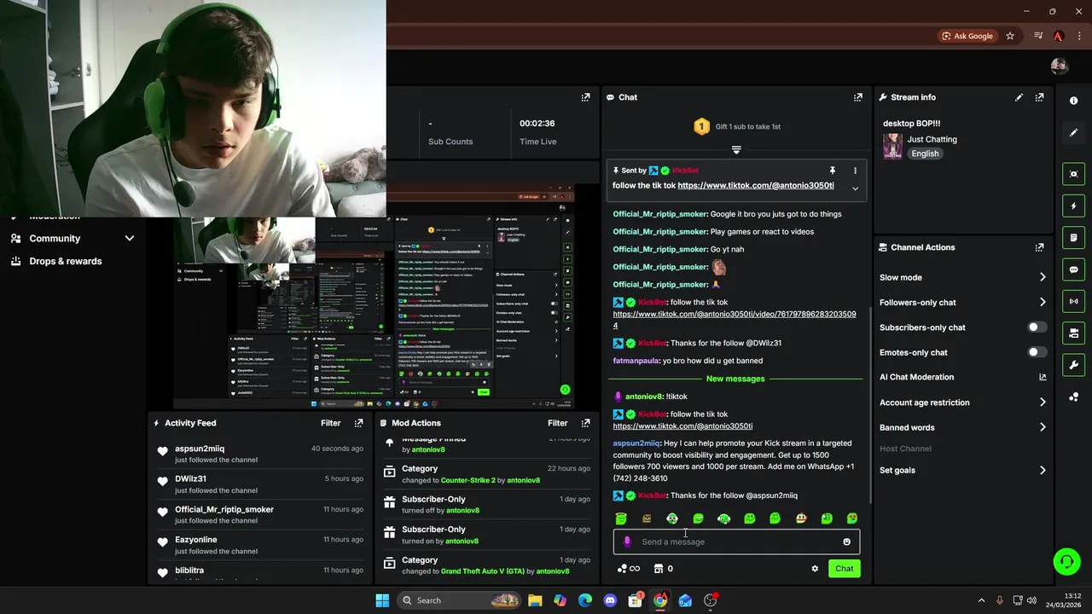Click the Time Live value 00:02:36
Screen dimensions: 1092x614
(x=537, y=124)
